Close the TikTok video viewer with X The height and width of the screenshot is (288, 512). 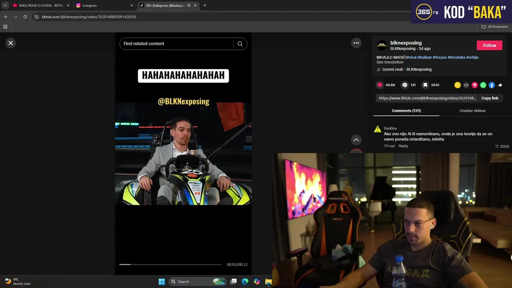[11, 43]
